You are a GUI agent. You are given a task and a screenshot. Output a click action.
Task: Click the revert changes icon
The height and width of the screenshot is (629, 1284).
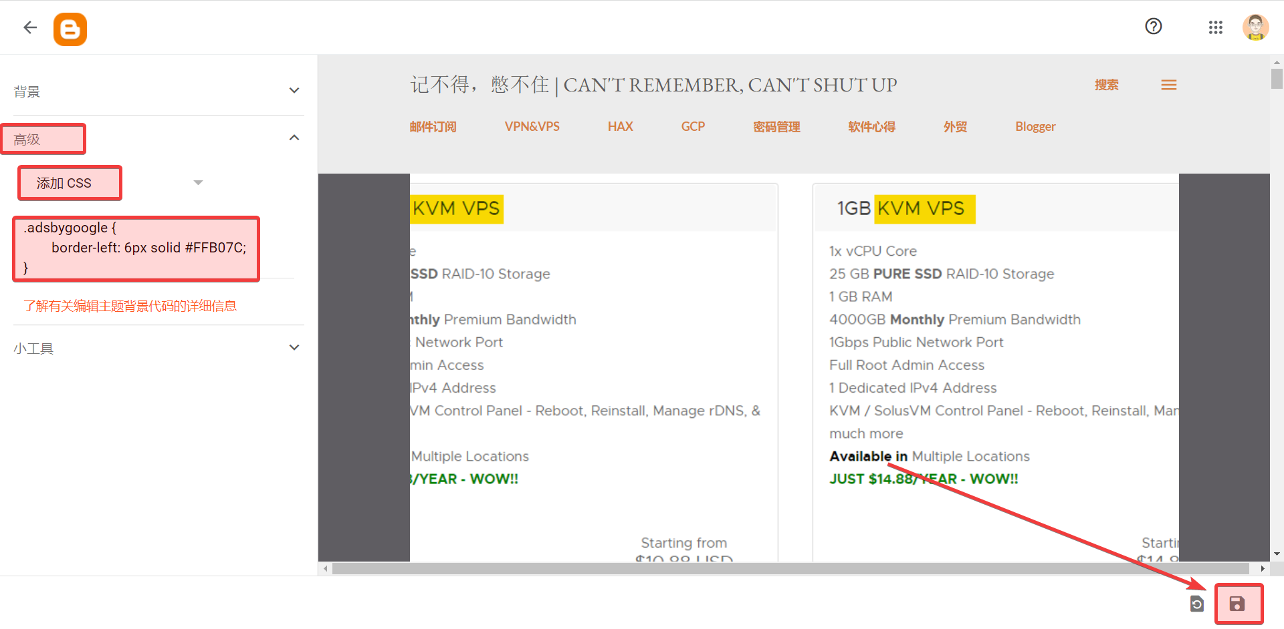1196,604
